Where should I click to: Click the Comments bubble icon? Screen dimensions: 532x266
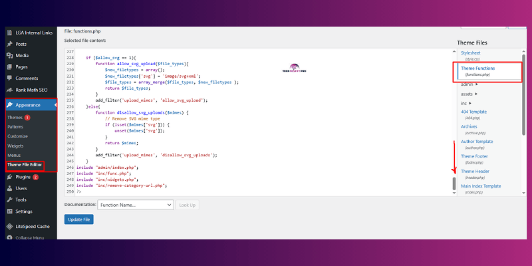click(x=9, y=78)
